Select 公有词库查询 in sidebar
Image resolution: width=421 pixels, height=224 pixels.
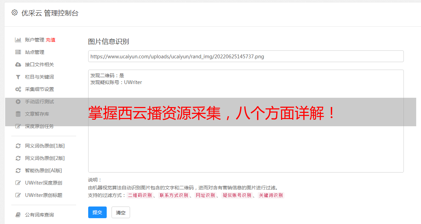(x=39, y=215)
